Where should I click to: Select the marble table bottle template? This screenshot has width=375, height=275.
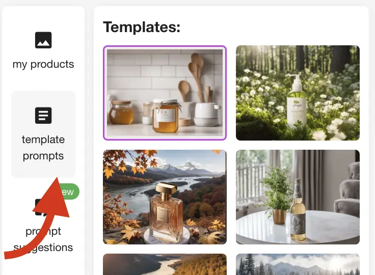click(298, 197)
